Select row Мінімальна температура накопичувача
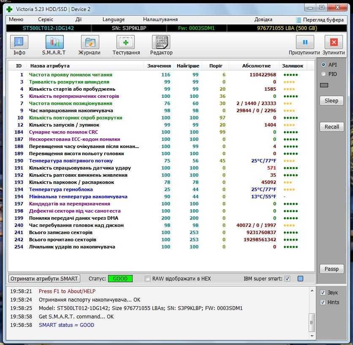353x345 pixels. [x=161, y=197]
